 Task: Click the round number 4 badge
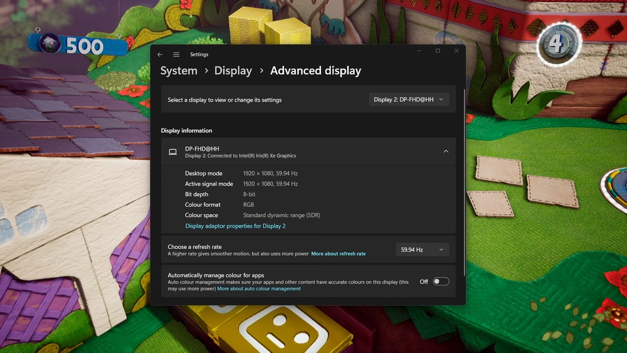(557, 44)
